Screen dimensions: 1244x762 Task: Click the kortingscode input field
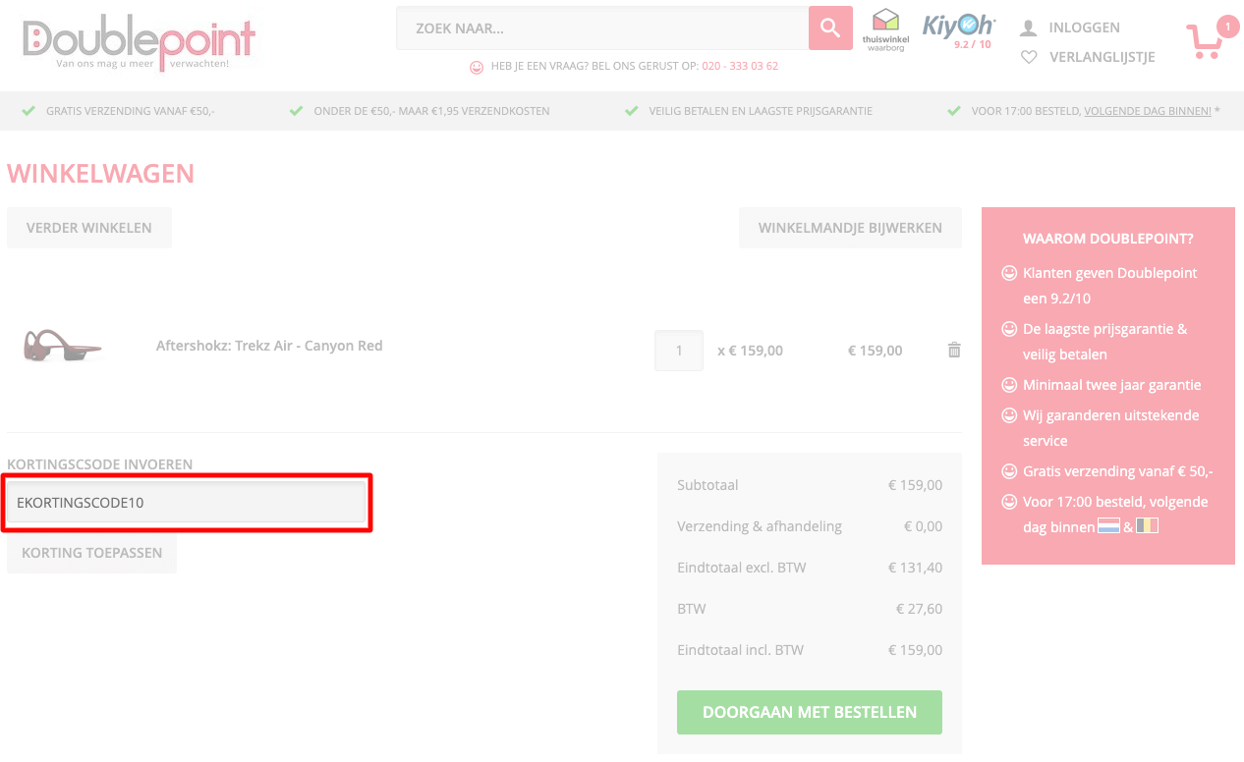tap(187, 503)
